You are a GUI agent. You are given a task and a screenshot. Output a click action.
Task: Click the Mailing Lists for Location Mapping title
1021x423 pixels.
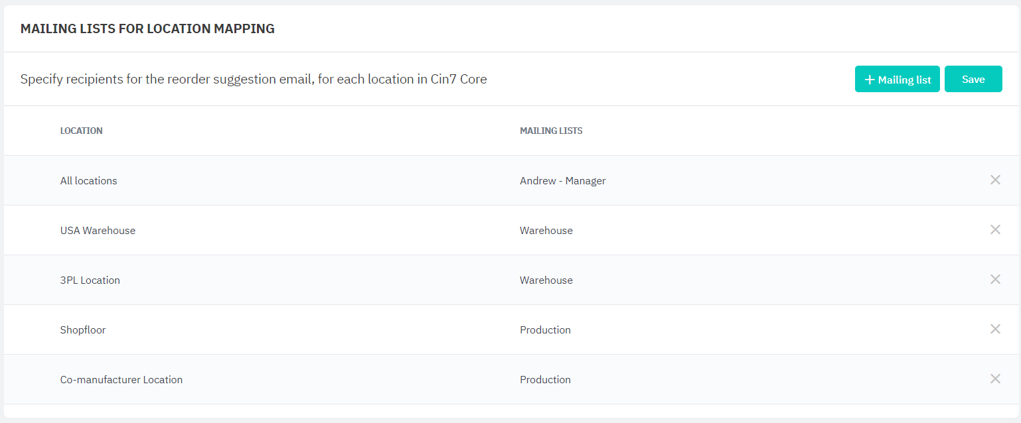147,29
